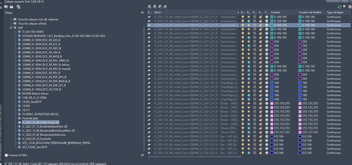Click the New group filter icon
The width and height of the screenshot is (352, 165).
[11, 6]
